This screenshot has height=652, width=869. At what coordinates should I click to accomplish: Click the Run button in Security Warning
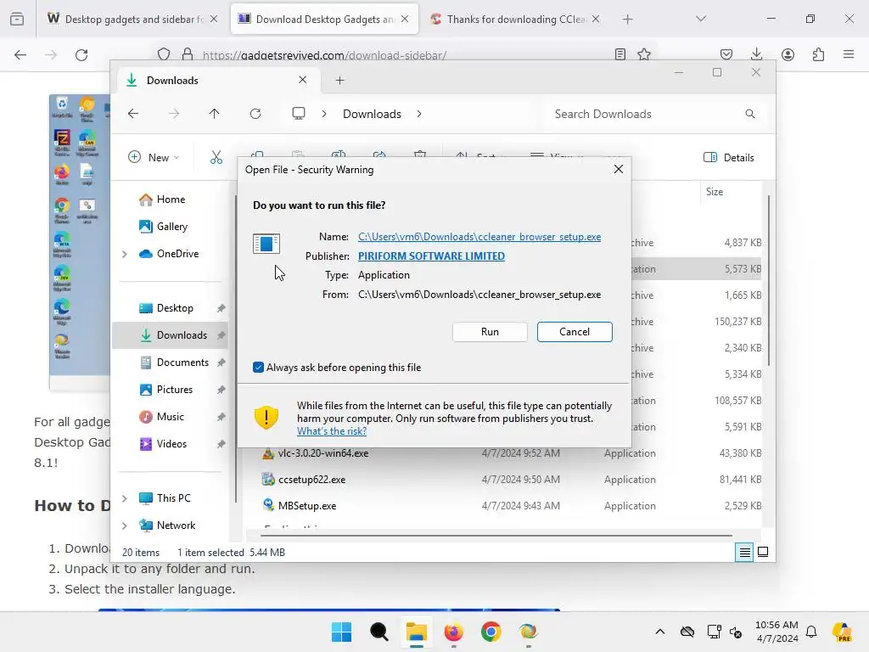click(x=490, y=332)
